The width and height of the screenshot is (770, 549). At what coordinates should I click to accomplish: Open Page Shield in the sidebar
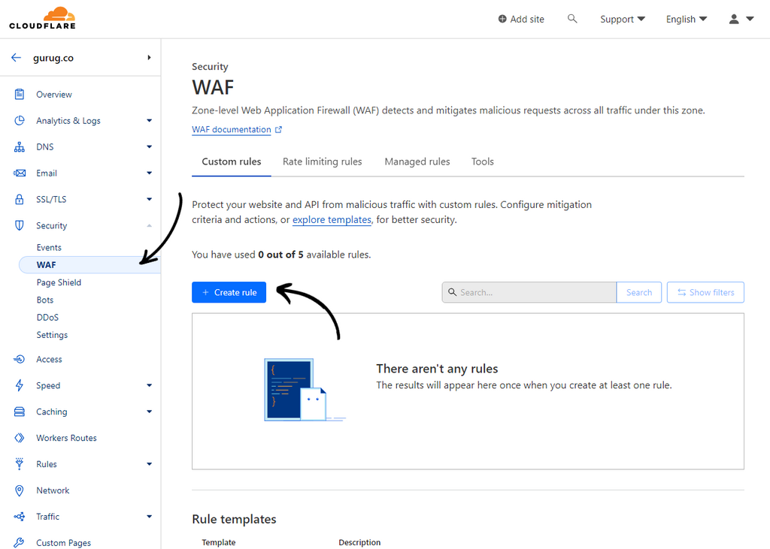[x=59, y=282]
